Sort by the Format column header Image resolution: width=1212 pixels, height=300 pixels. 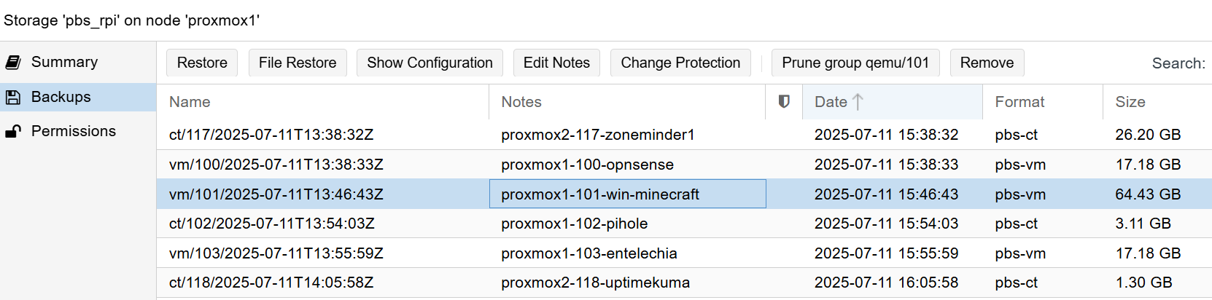(x=1043, y=102)
